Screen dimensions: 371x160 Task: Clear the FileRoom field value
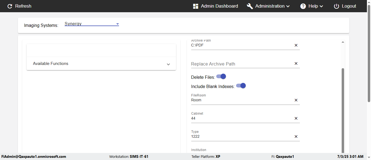pos(296,100)
